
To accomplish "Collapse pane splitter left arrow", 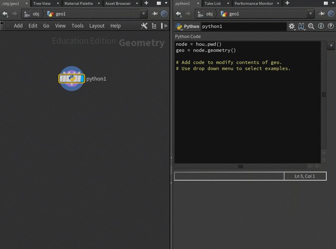I will tap(171, 157).
